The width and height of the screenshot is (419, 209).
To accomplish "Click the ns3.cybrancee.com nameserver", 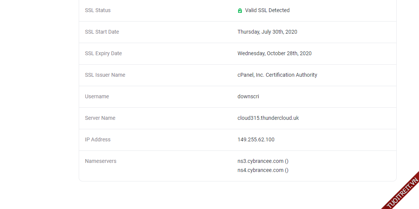I will coord(260,161).
